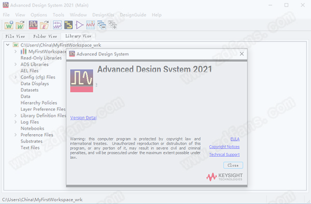Open the Technical Support link

pyautogui.click(x=224, y=154)
